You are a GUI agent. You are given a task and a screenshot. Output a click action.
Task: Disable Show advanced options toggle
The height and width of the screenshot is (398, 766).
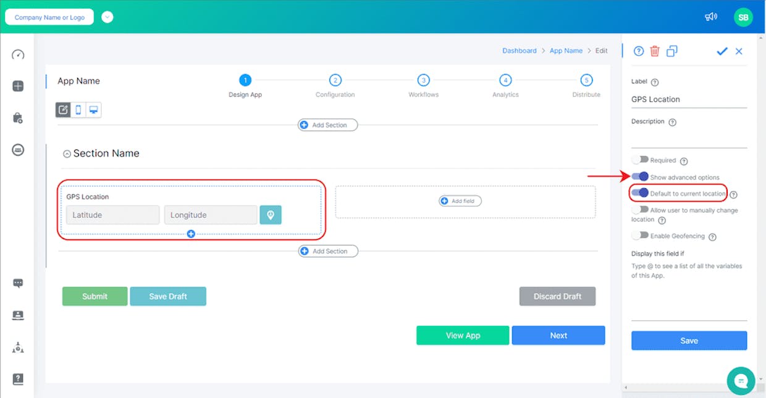pos(640,176)
